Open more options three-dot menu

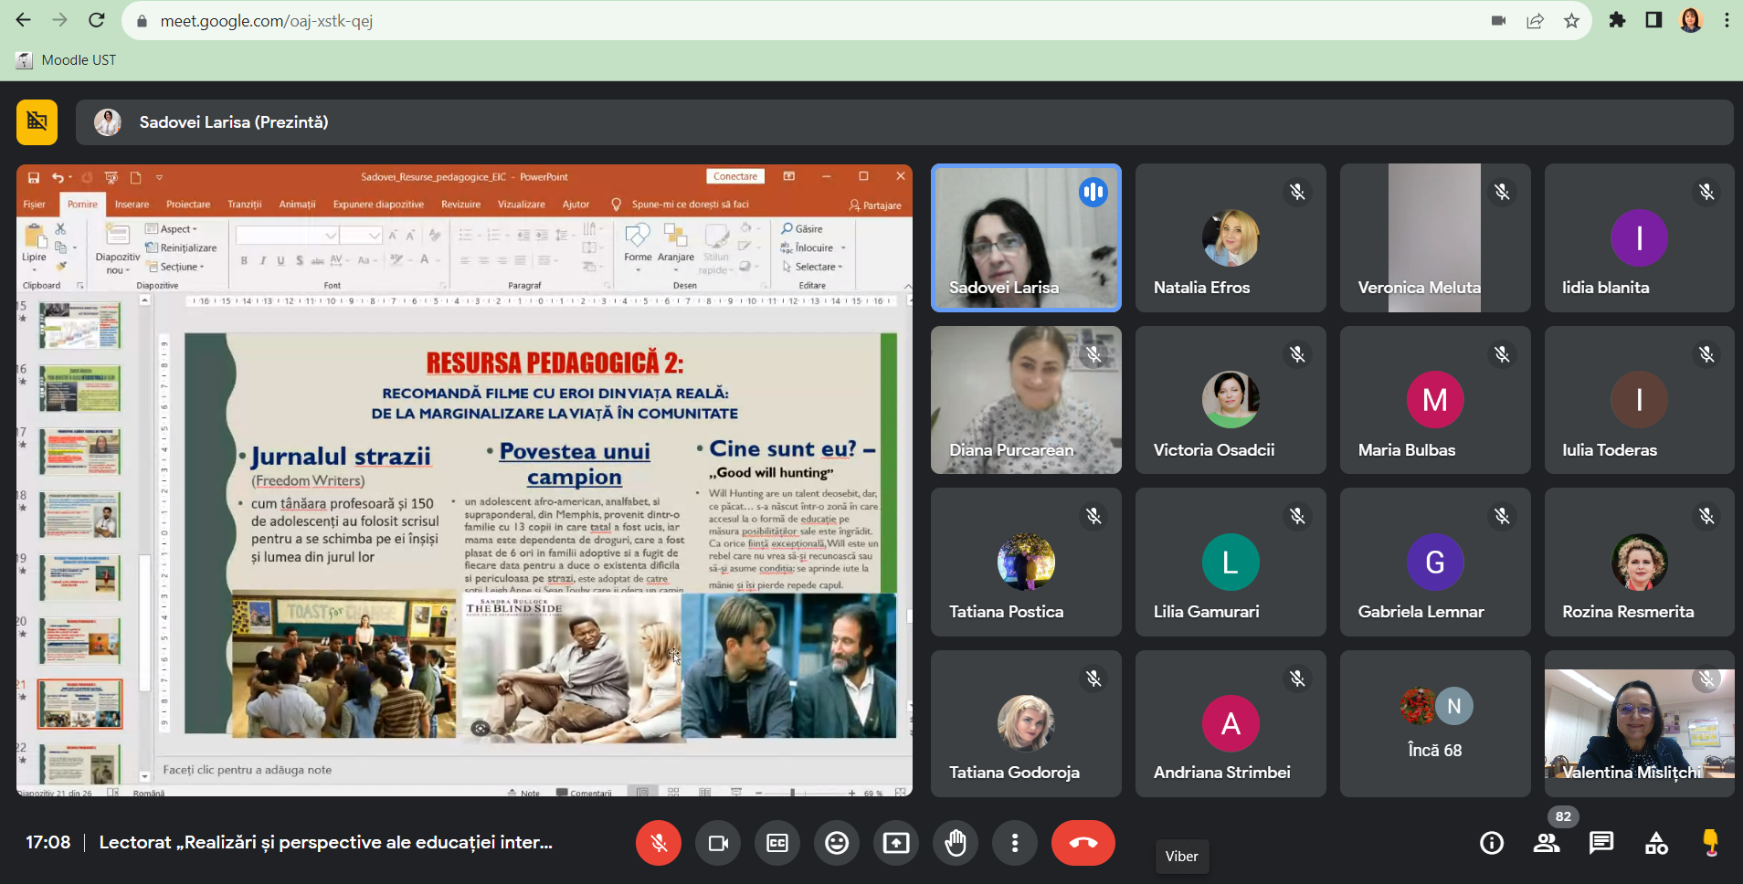[1015, 843]
